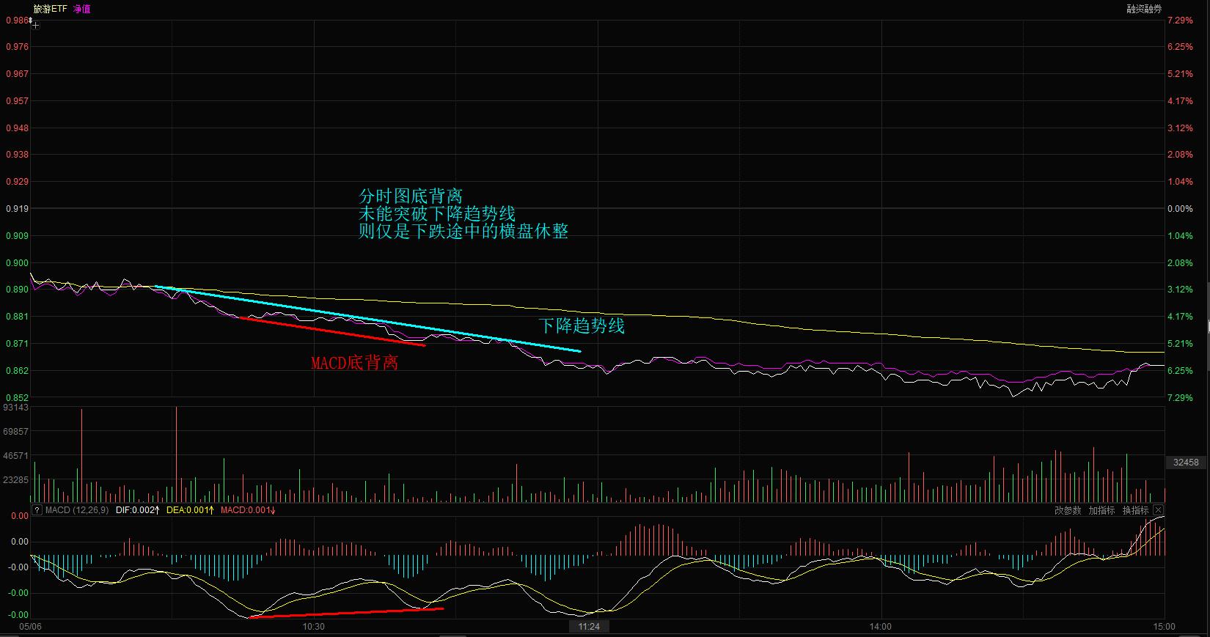Click the 93143 volume axis label
Viewport: 1210px width, 637px height.
tap(16, 408)
